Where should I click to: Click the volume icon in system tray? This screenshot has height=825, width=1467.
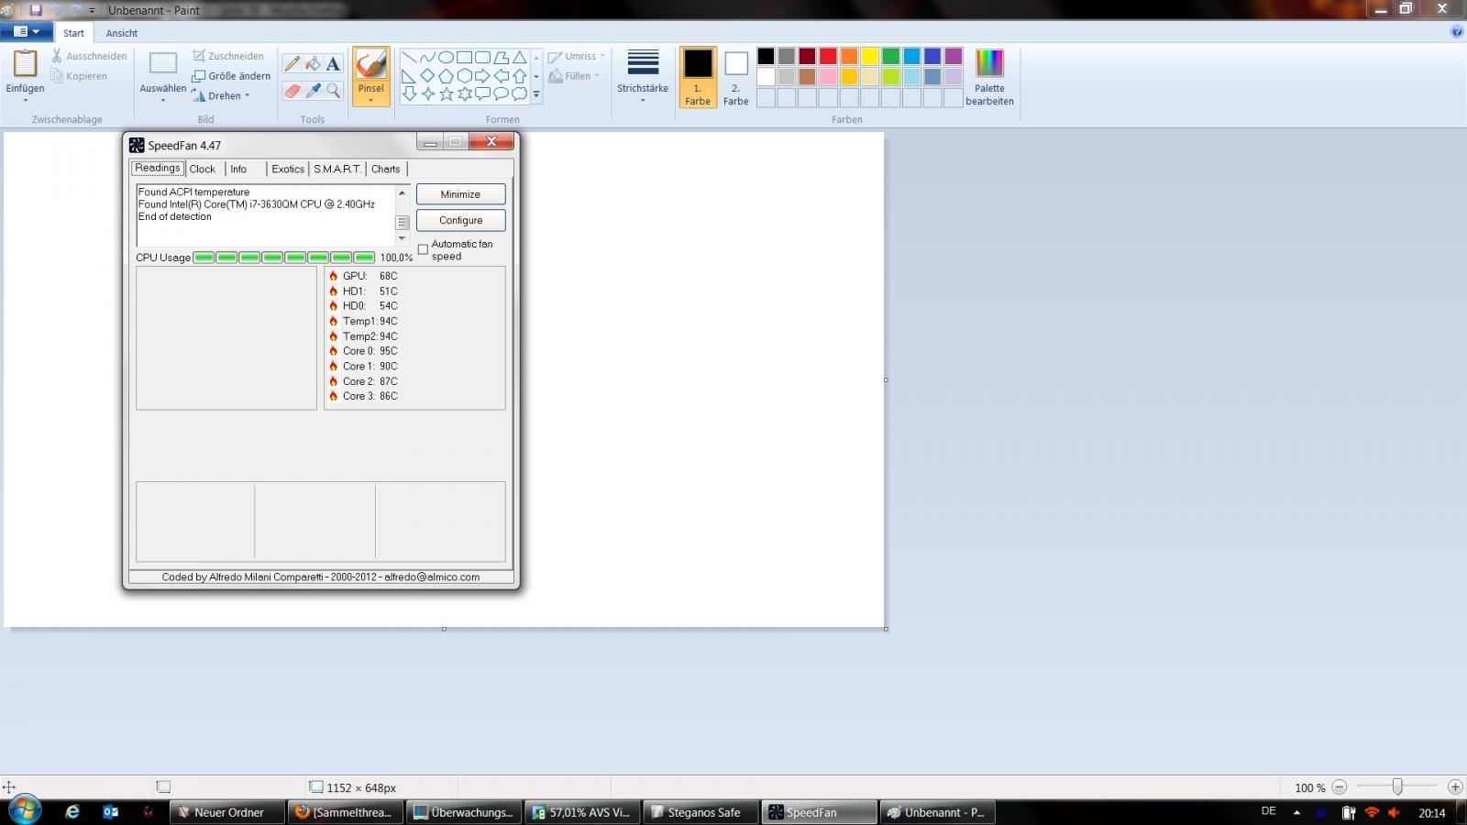(x=1395, y=812)
